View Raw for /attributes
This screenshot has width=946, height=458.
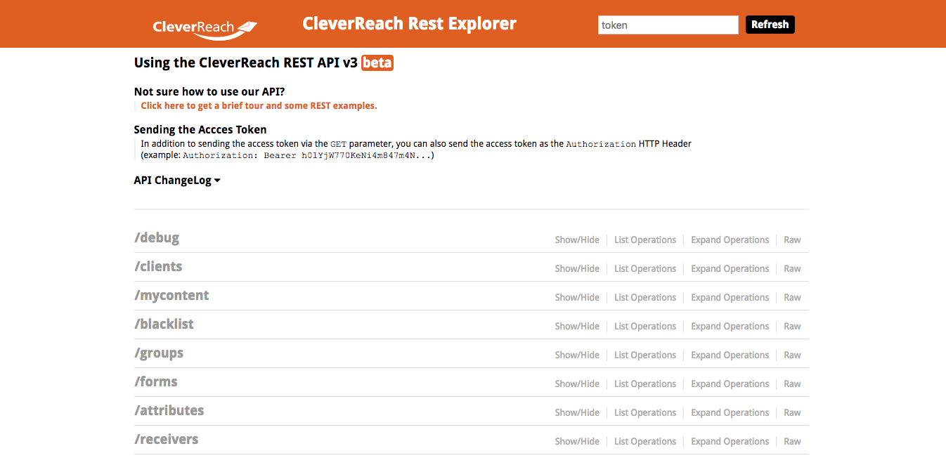coord(792,412)
